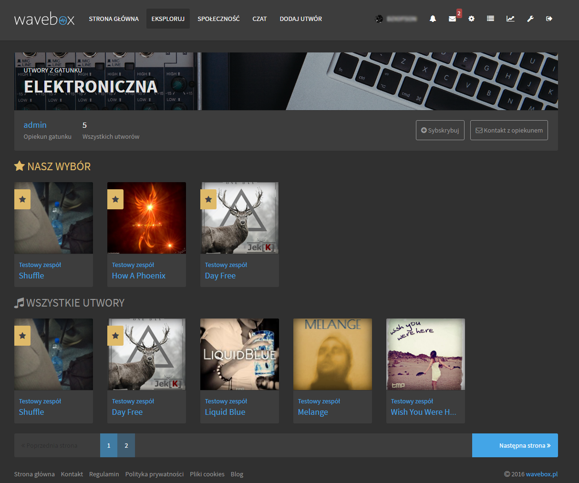Screen dimensions: 579x483
Task: Open the statistics chart icon
Action: pyautogui.click(x=510, y=19)
